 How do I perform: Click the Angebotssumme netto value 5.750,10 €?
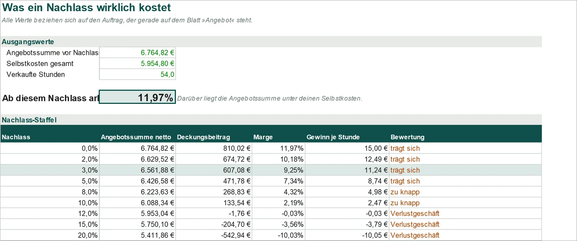(x=137, y=224)
